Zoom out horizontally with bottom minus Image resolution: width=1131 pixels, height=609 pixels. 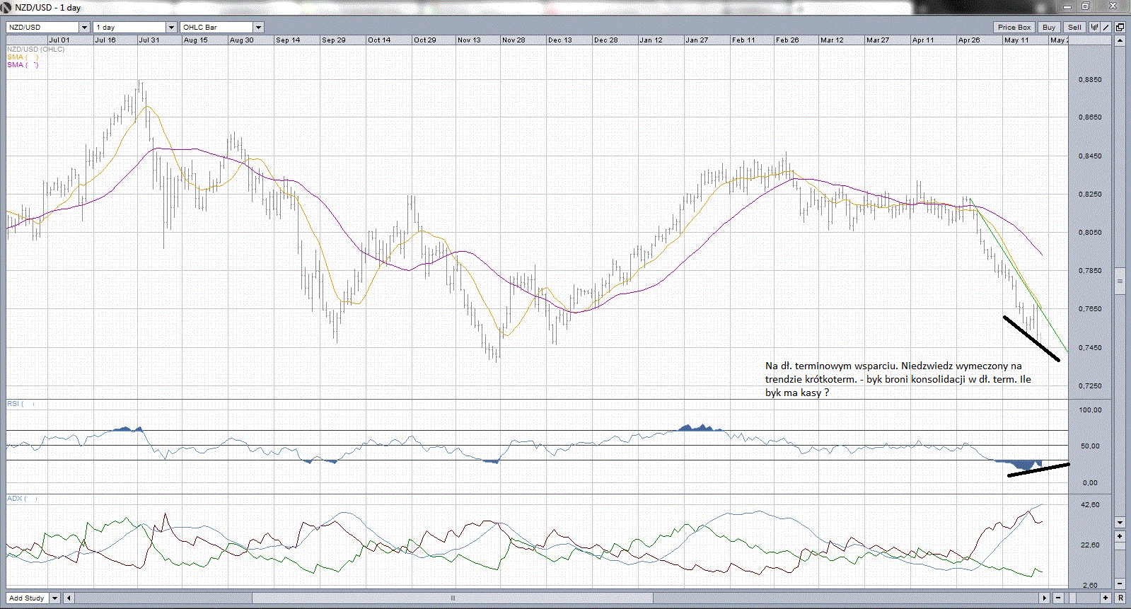(1059, 598)
